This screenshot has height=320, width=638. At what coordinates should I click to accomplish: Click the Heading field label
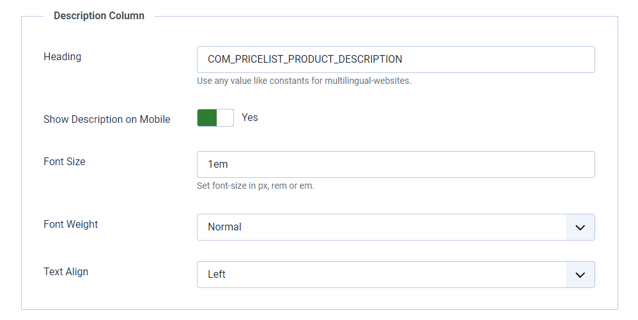[63, 56]
